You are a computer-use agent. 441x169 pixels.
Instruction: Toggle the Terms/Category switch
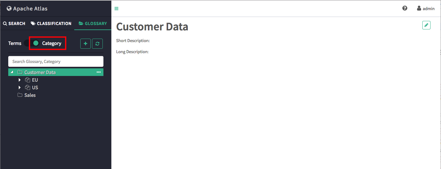(32, 43)
